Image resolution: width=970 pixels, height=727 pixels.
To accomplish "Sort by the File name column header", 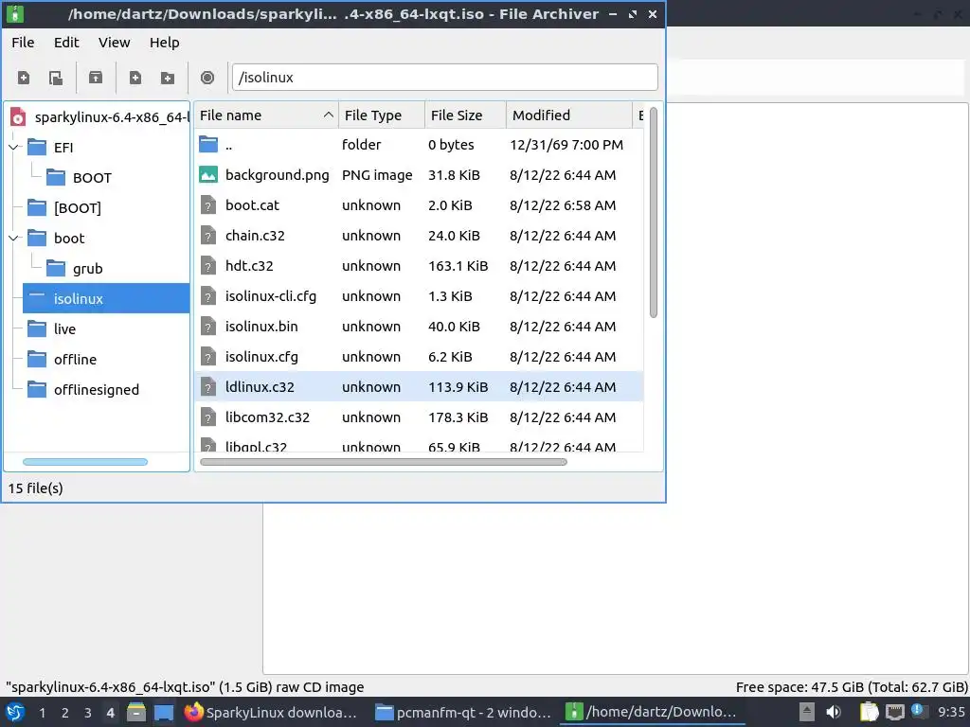I will tap(266, 115).
